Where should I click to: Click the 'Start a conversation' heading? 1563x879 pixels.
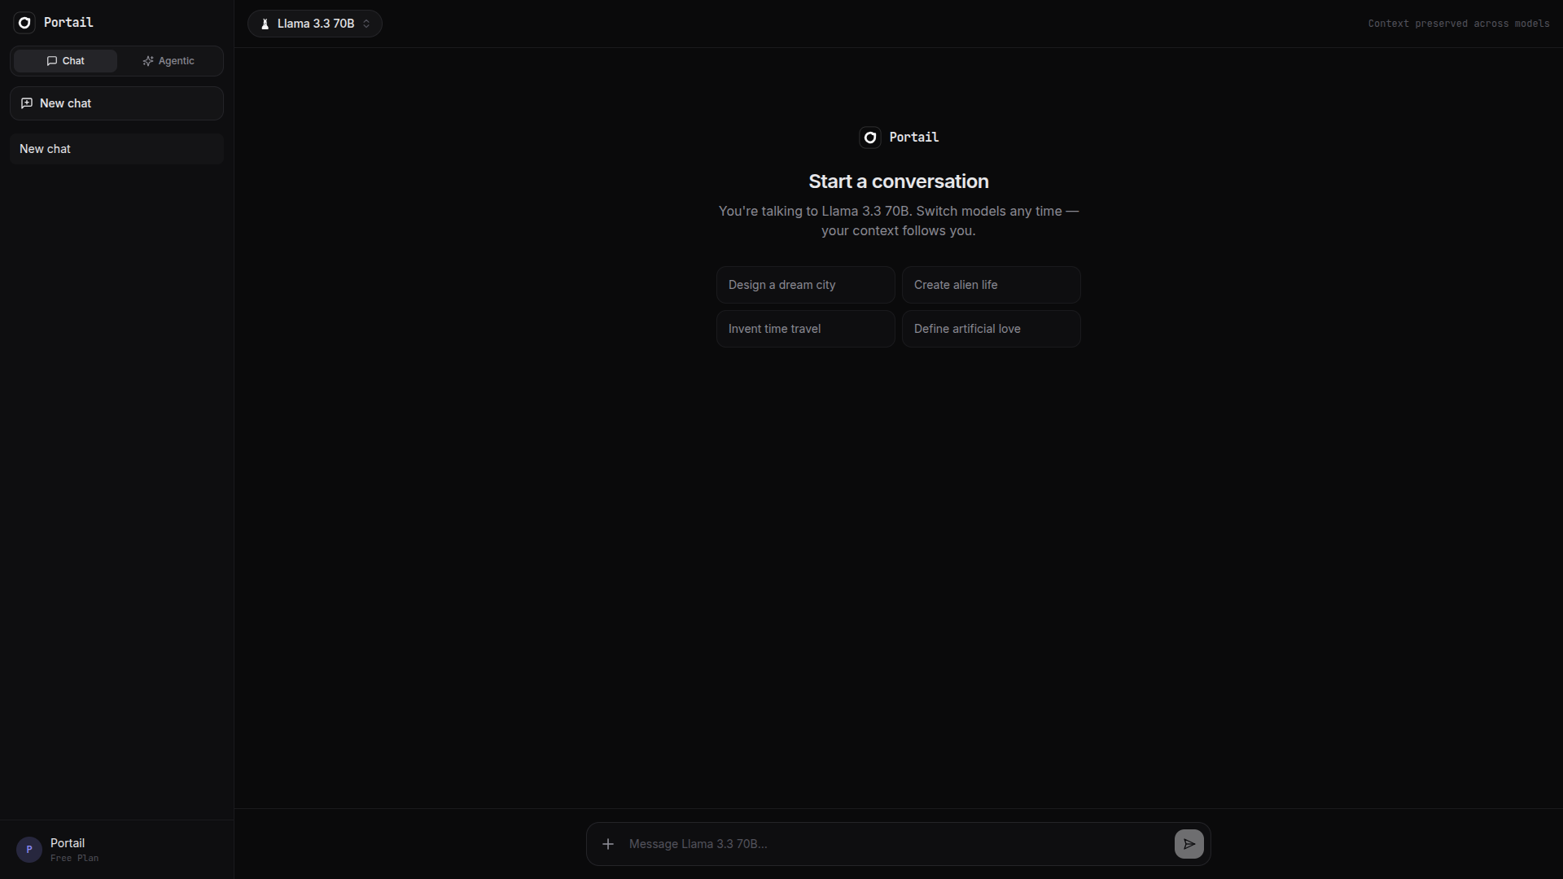coord(898,181)
